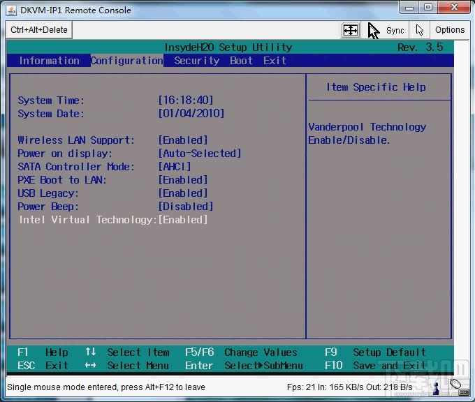Viewport: 475px width, 402px height.
Task: Open the Options menu
Action: [x=449, y=30]
